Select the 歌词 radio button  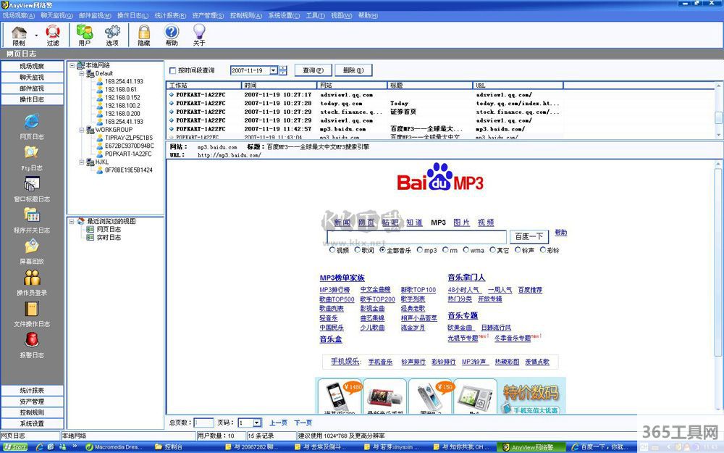[358, 250]
